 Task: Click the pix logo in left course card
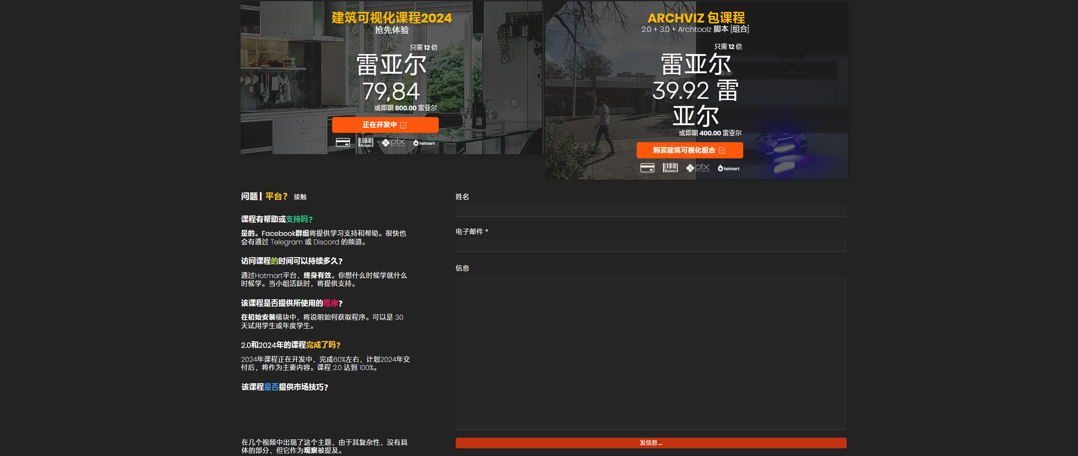(394, 143)
